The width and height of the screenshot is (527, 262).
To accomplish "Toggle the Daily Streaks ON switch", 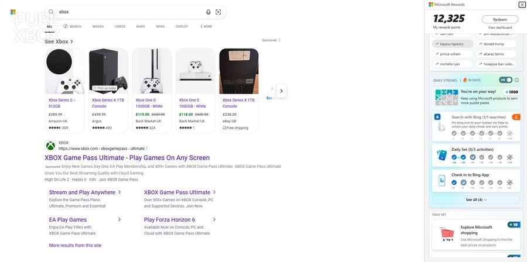I will coord(506,80).
